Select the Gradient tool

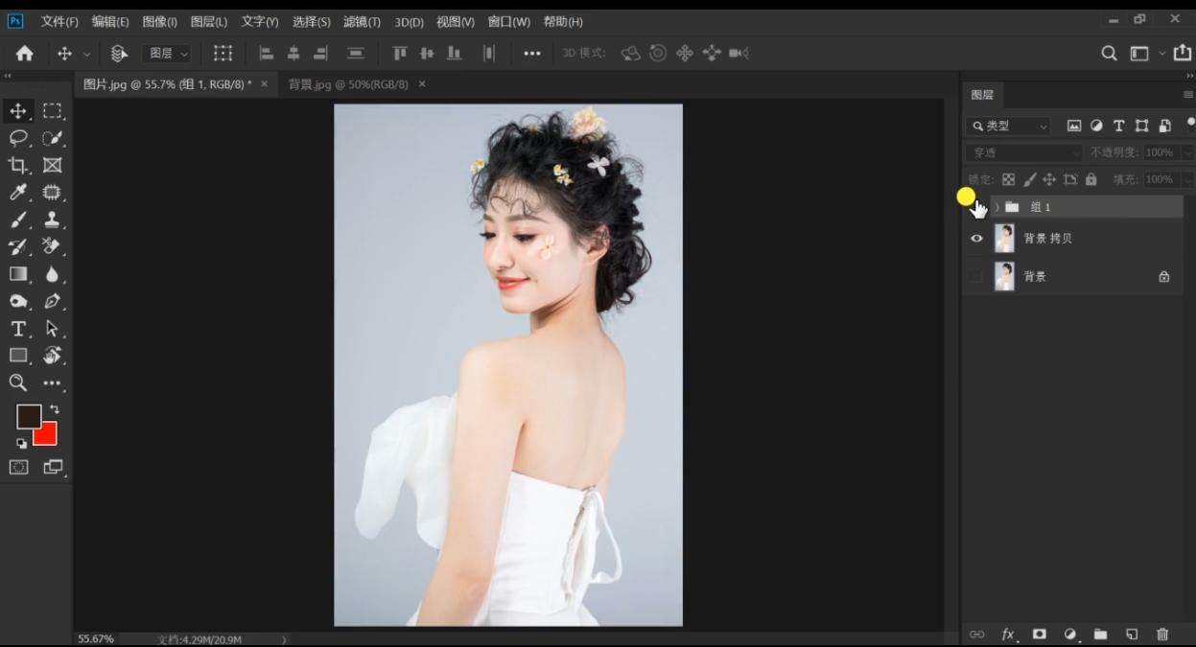(20, 273)
